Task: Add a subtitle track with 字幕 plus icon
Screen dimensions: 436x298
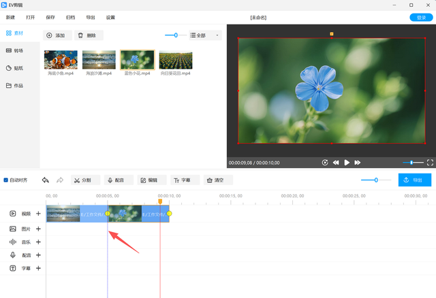Action: point(38,269)
